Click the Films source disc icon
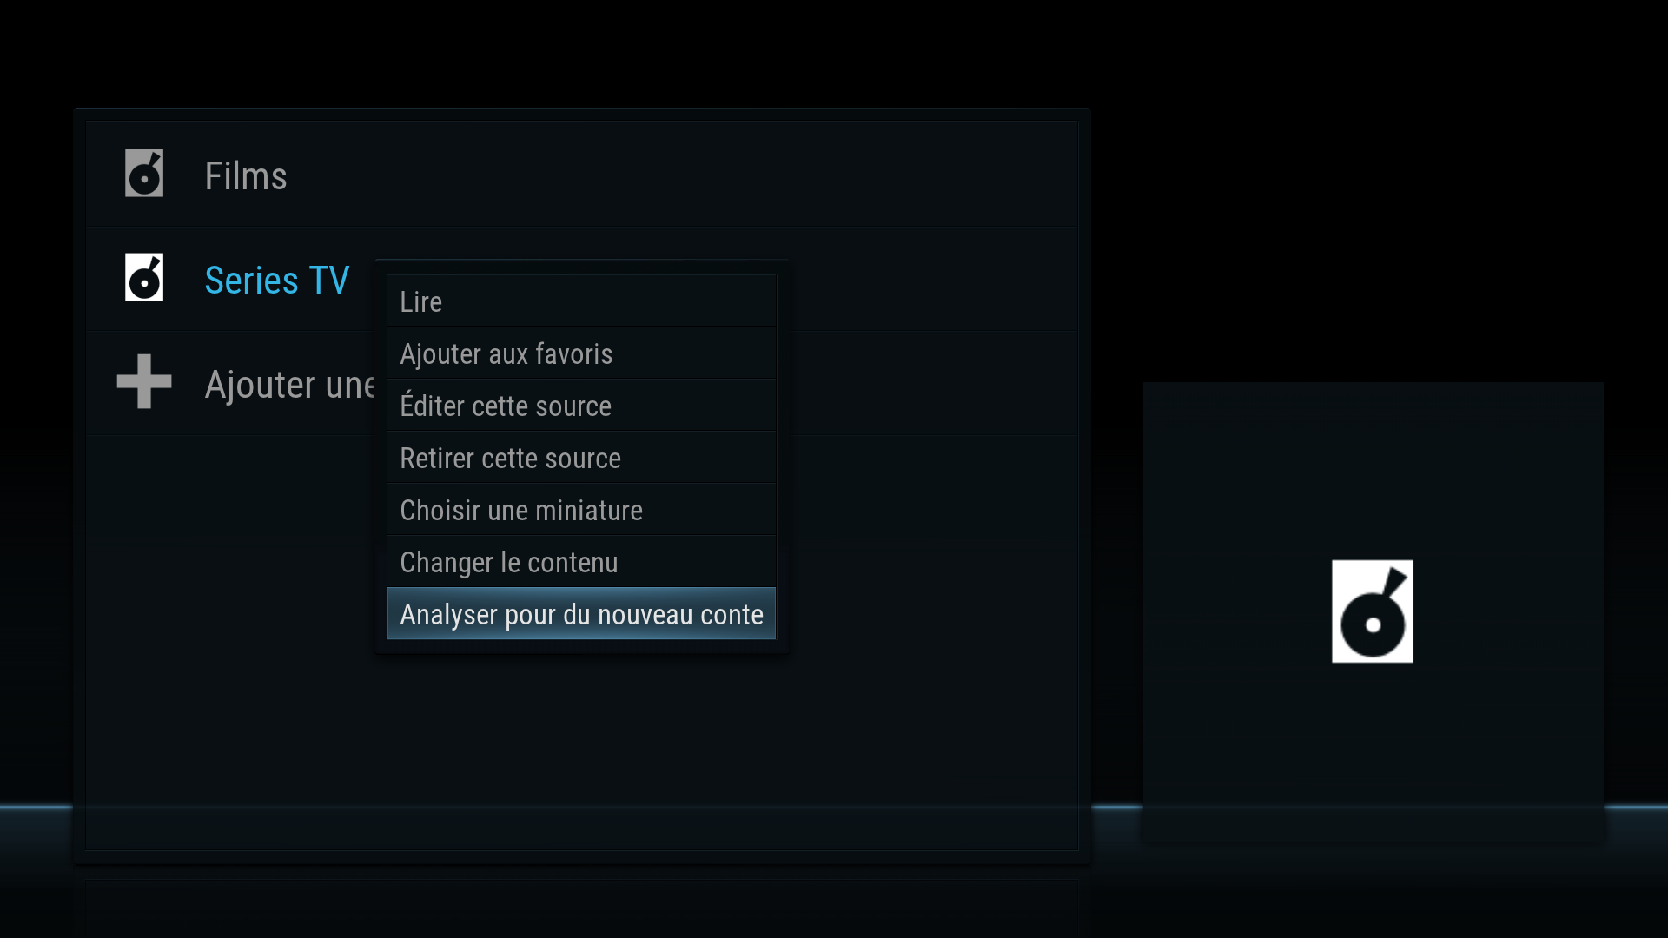The height and width of the screenshot is (938, 1668). click(x=144, y=174)
